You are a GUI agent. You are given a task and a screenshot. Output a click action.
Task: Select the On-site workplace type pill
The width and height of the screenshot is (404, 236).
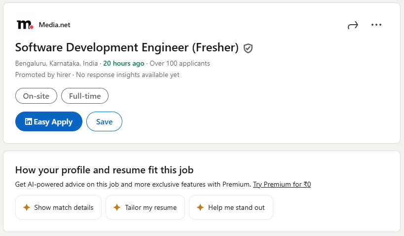coord(36,96)
